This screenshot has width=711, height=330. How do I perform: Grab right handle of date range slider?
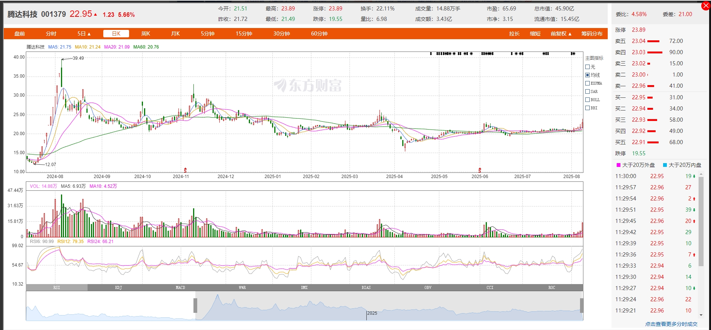coord(582,305)
